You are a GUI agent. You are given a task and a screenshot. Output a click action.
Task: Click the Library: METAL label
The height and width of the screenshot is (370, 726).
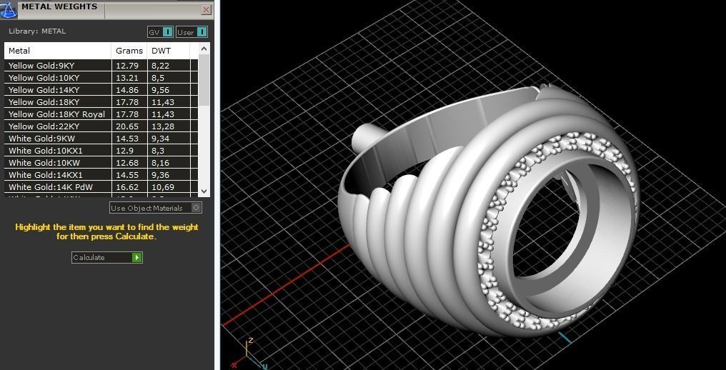click(x=37, y=31)
